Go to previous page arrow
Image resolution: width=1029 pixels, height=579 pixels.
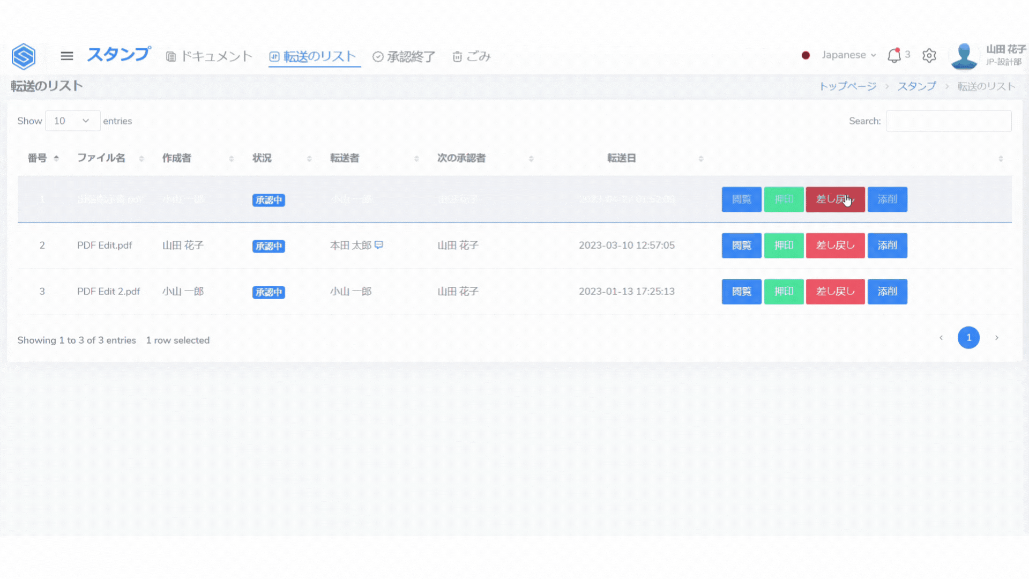(x=941, y=338)
